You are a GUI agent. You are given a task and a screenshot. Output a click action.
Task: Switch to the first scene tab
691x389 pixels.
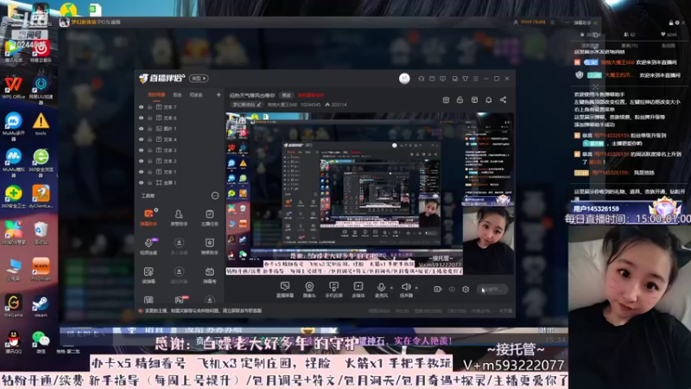[156, 95]
